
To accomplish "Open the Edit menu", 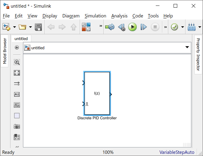I will (18, 16).
